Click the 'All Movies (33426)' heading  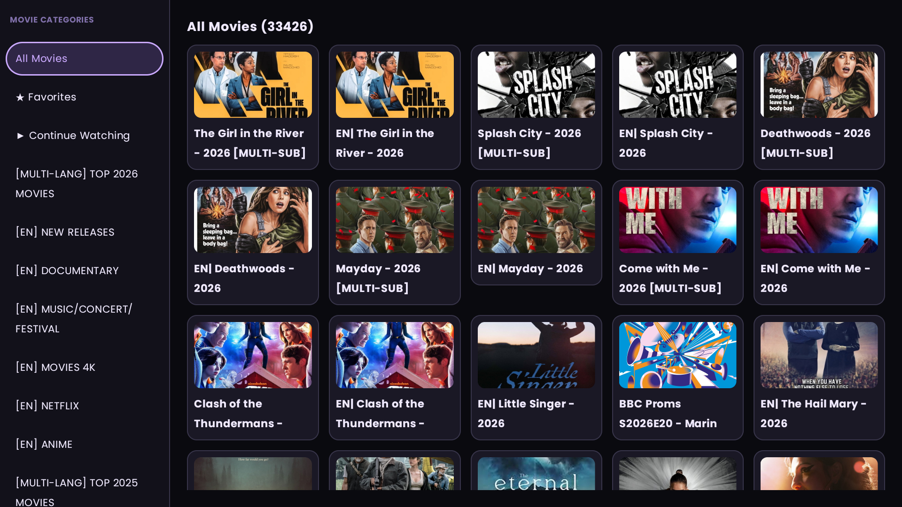coord(250,26)
